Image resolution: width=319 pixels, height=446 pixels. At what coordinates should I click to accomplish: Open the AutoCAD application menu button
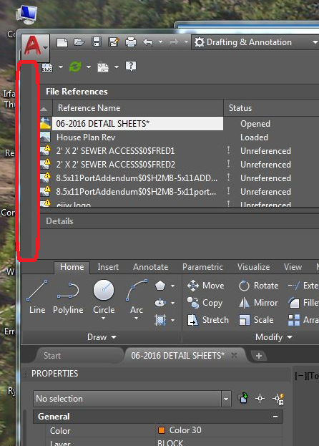tap(36, 47)
